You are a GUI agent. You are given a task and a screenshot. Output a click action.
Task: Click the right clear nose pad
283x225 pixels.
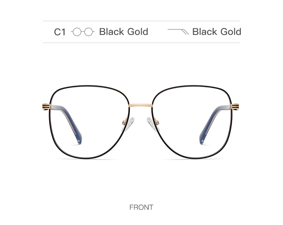tap(153, 124)
